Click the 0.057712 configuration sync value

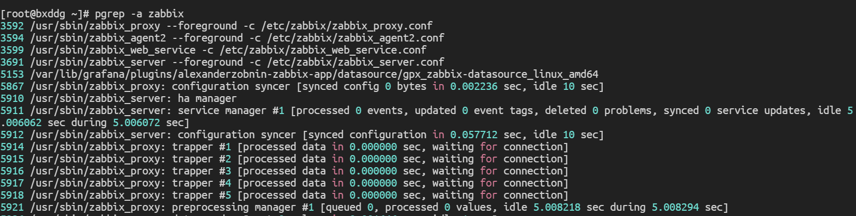pyautogui.click(x=474, y=135)
